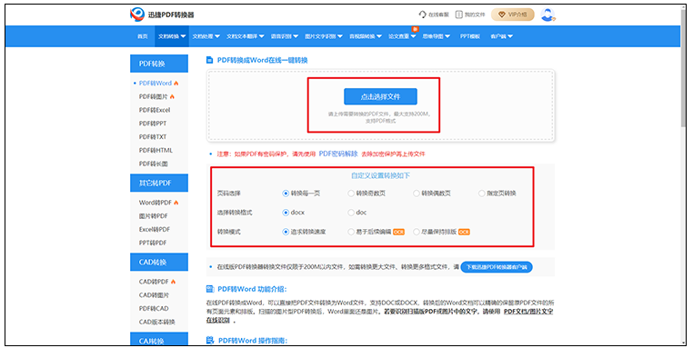Select 图片转PDF in sidebar
This screenshot has height=348, width=693.
(153, 216)
